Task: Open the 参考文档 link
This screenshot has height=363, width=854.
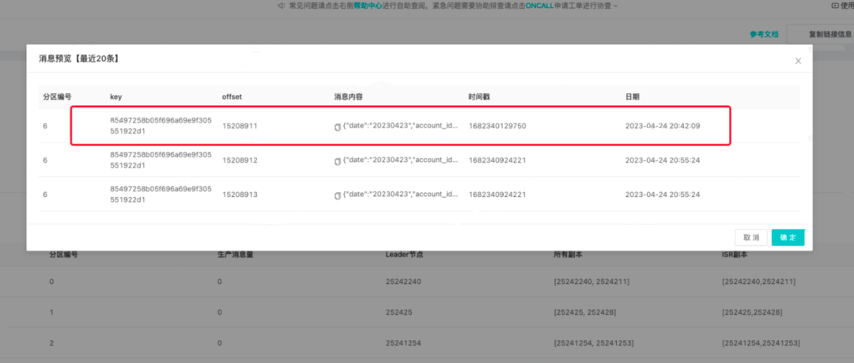Action: pos(764,34)
